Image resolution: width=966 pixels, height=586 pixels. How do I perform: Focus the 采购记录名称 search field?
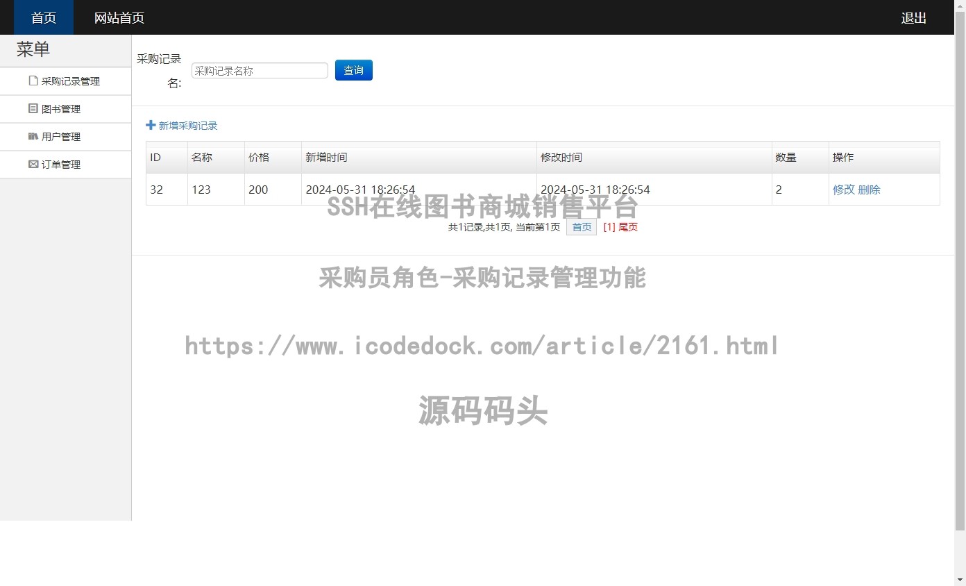[260, 70]
